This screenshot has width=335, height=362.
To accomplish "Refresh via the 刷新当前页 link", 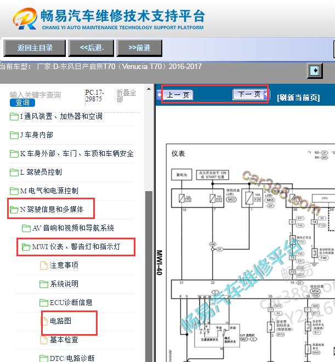I will (298, 97).
